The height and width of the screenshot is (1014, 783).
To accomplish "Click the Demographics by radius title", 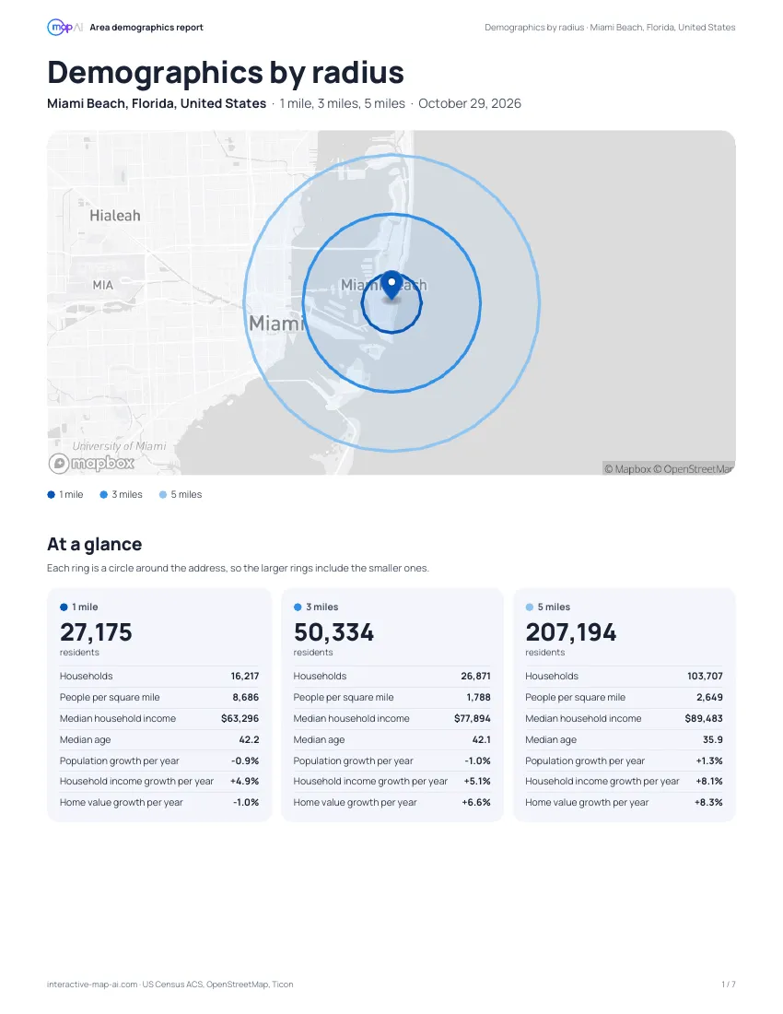I will coord(226,73).
